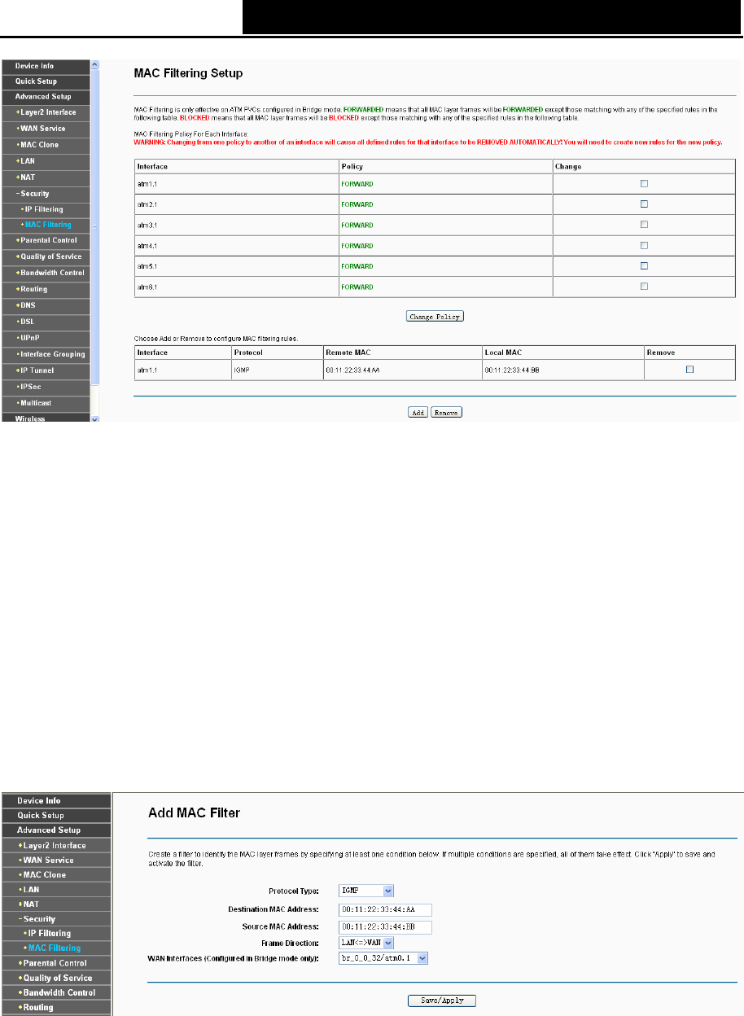The height and width of the screenshot is (1016, 744).
Task: Click the Remove button beside Add
Action: (x=446, y=413)
